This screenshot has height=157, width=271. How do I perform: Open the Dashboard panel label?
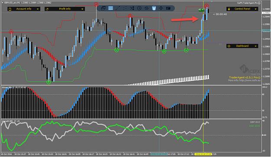click(x=242, y=46)
